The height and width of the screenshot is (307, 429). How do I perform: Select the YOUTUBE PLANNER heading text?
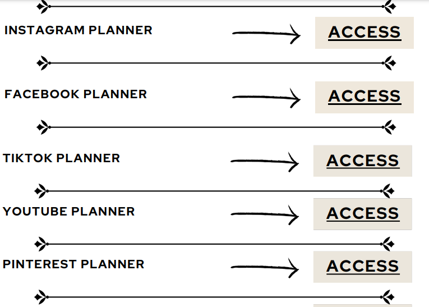click(x=68, y=212)
